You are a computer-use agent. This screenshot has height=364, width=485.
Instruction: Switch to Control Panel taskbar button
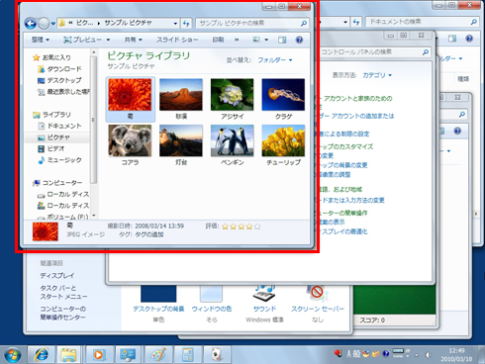point(128,355)
